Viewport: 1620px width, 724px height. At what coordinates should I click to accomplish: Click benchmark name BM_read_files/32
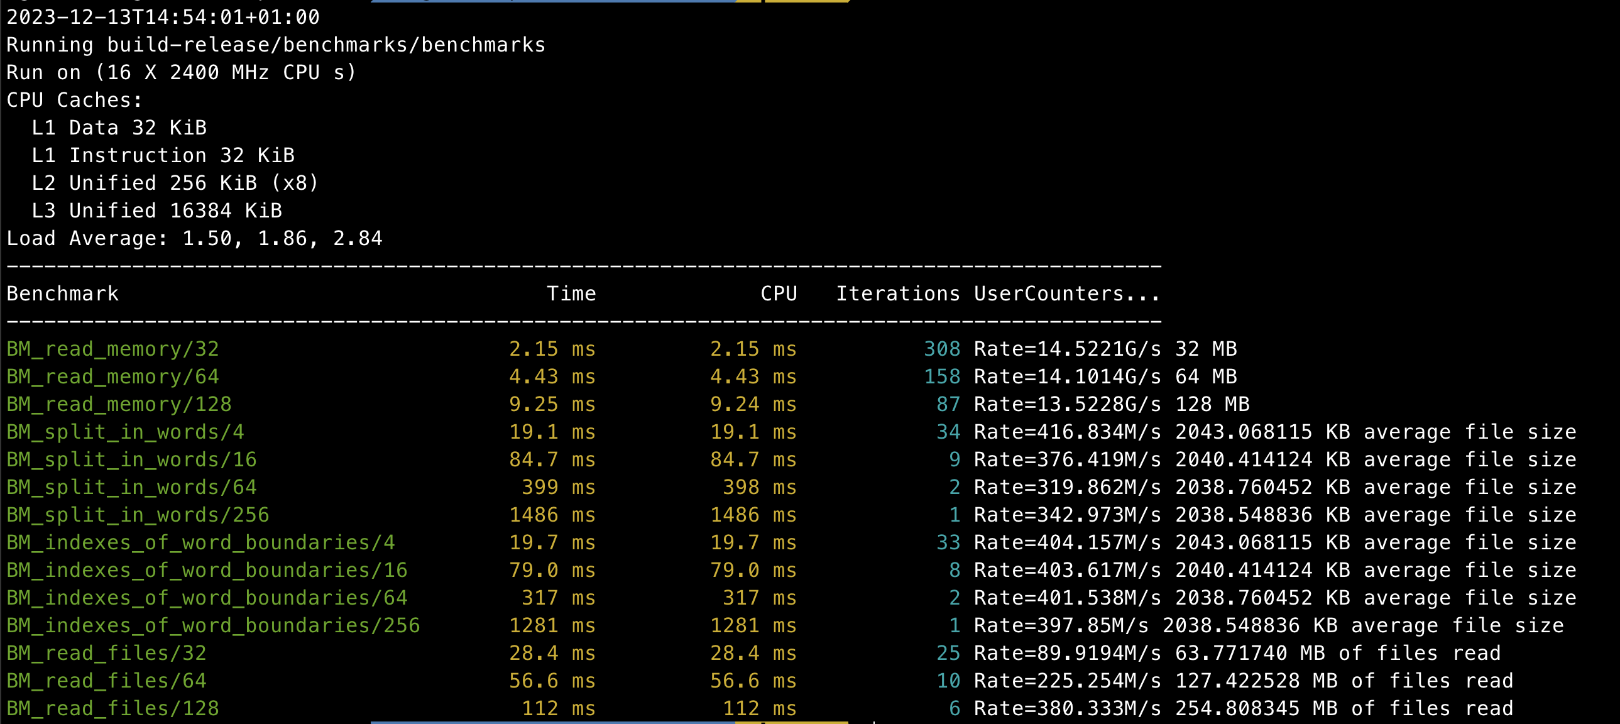tap(106, 654)
